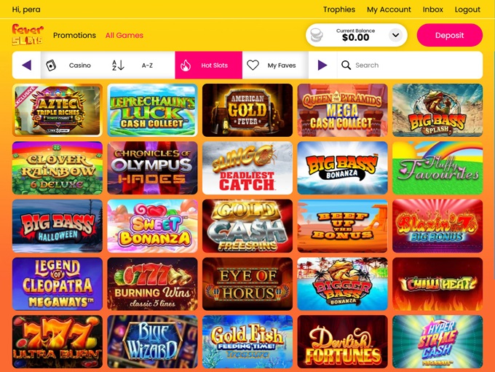
Task: Expand the Current Balance dropdown chevron
Action: 395,35
